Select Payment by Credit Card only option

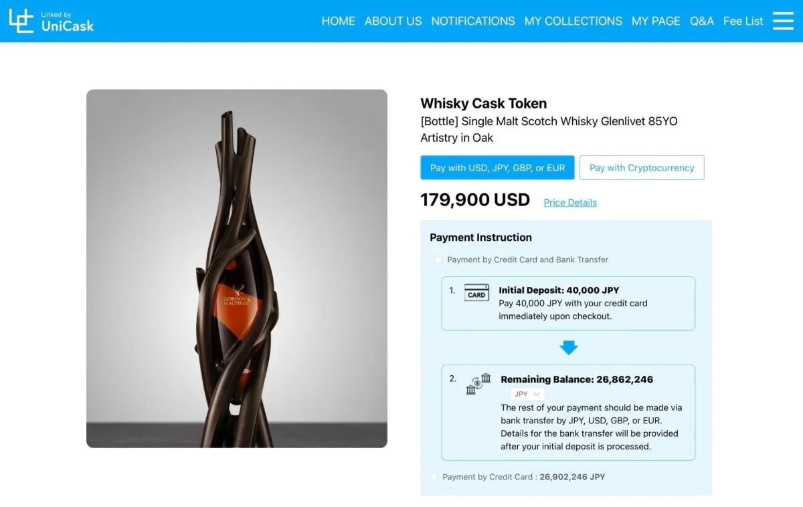(434, 477)
